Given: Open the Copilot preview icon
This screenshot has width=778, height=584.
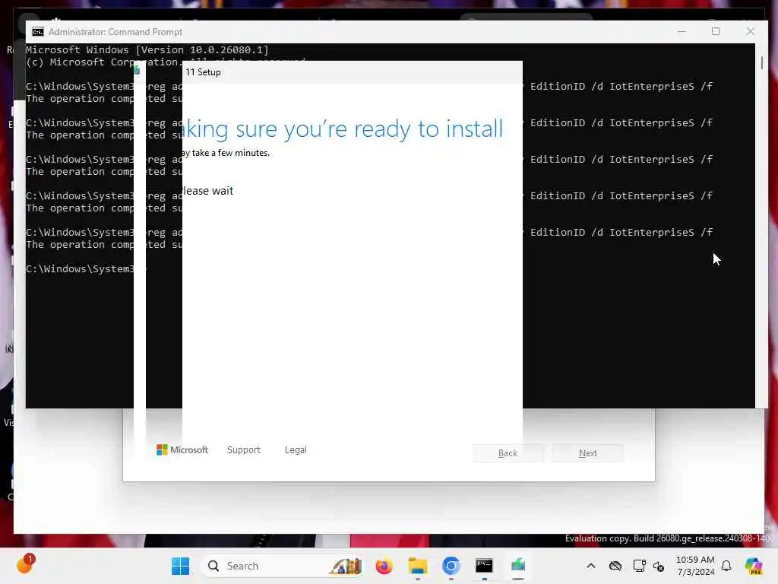Looking at the screenshot, I should click(x=753, y=566).
